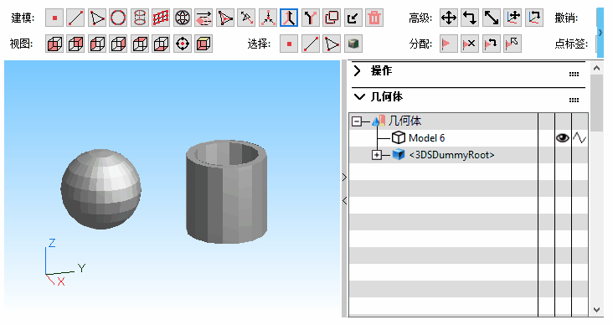Choose edge selection mode in 选择 row

pyautogui.click(x=311, y=44)
